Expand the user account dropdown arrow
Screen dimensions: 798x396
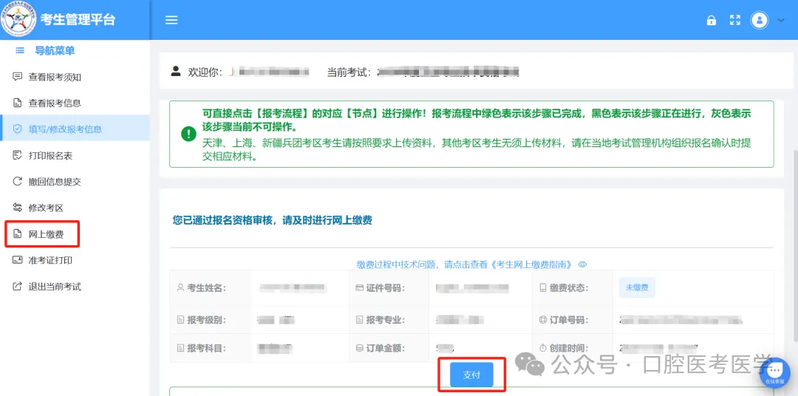tap(781, 21)
